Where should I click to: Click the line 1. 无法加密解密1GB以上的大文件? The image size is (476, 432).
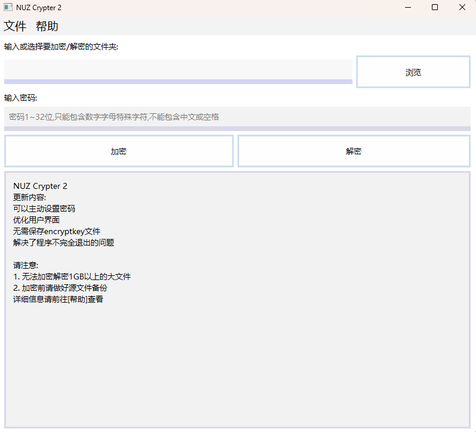tap(72, 276)
